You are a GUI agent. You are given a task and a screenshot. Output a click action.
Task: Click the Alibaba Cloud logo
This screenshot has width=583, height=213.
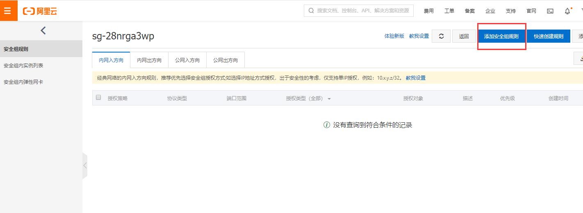pos(40,11)
